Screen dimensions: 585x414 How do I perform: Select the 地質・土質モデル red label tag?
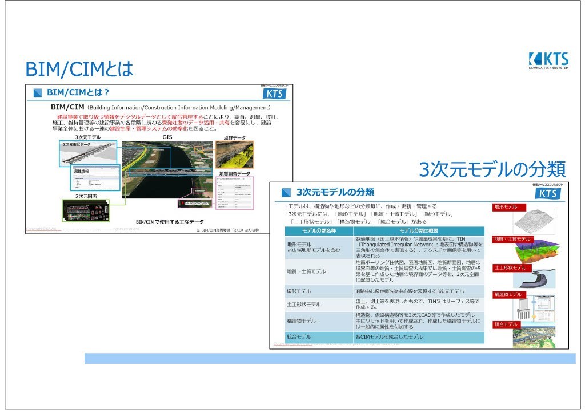[x=512, y=239]
